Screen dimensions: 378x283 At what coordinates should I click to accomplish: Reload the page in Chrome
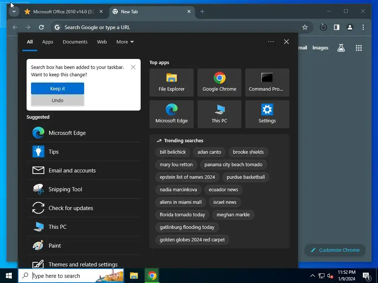click(x=41, y=27)
